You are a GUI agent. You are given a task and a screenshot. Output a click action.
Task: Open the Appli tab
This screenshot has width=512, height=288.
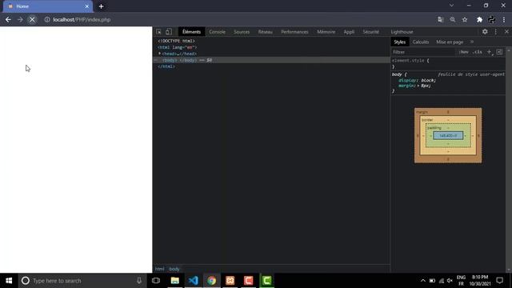pos(349,32)
